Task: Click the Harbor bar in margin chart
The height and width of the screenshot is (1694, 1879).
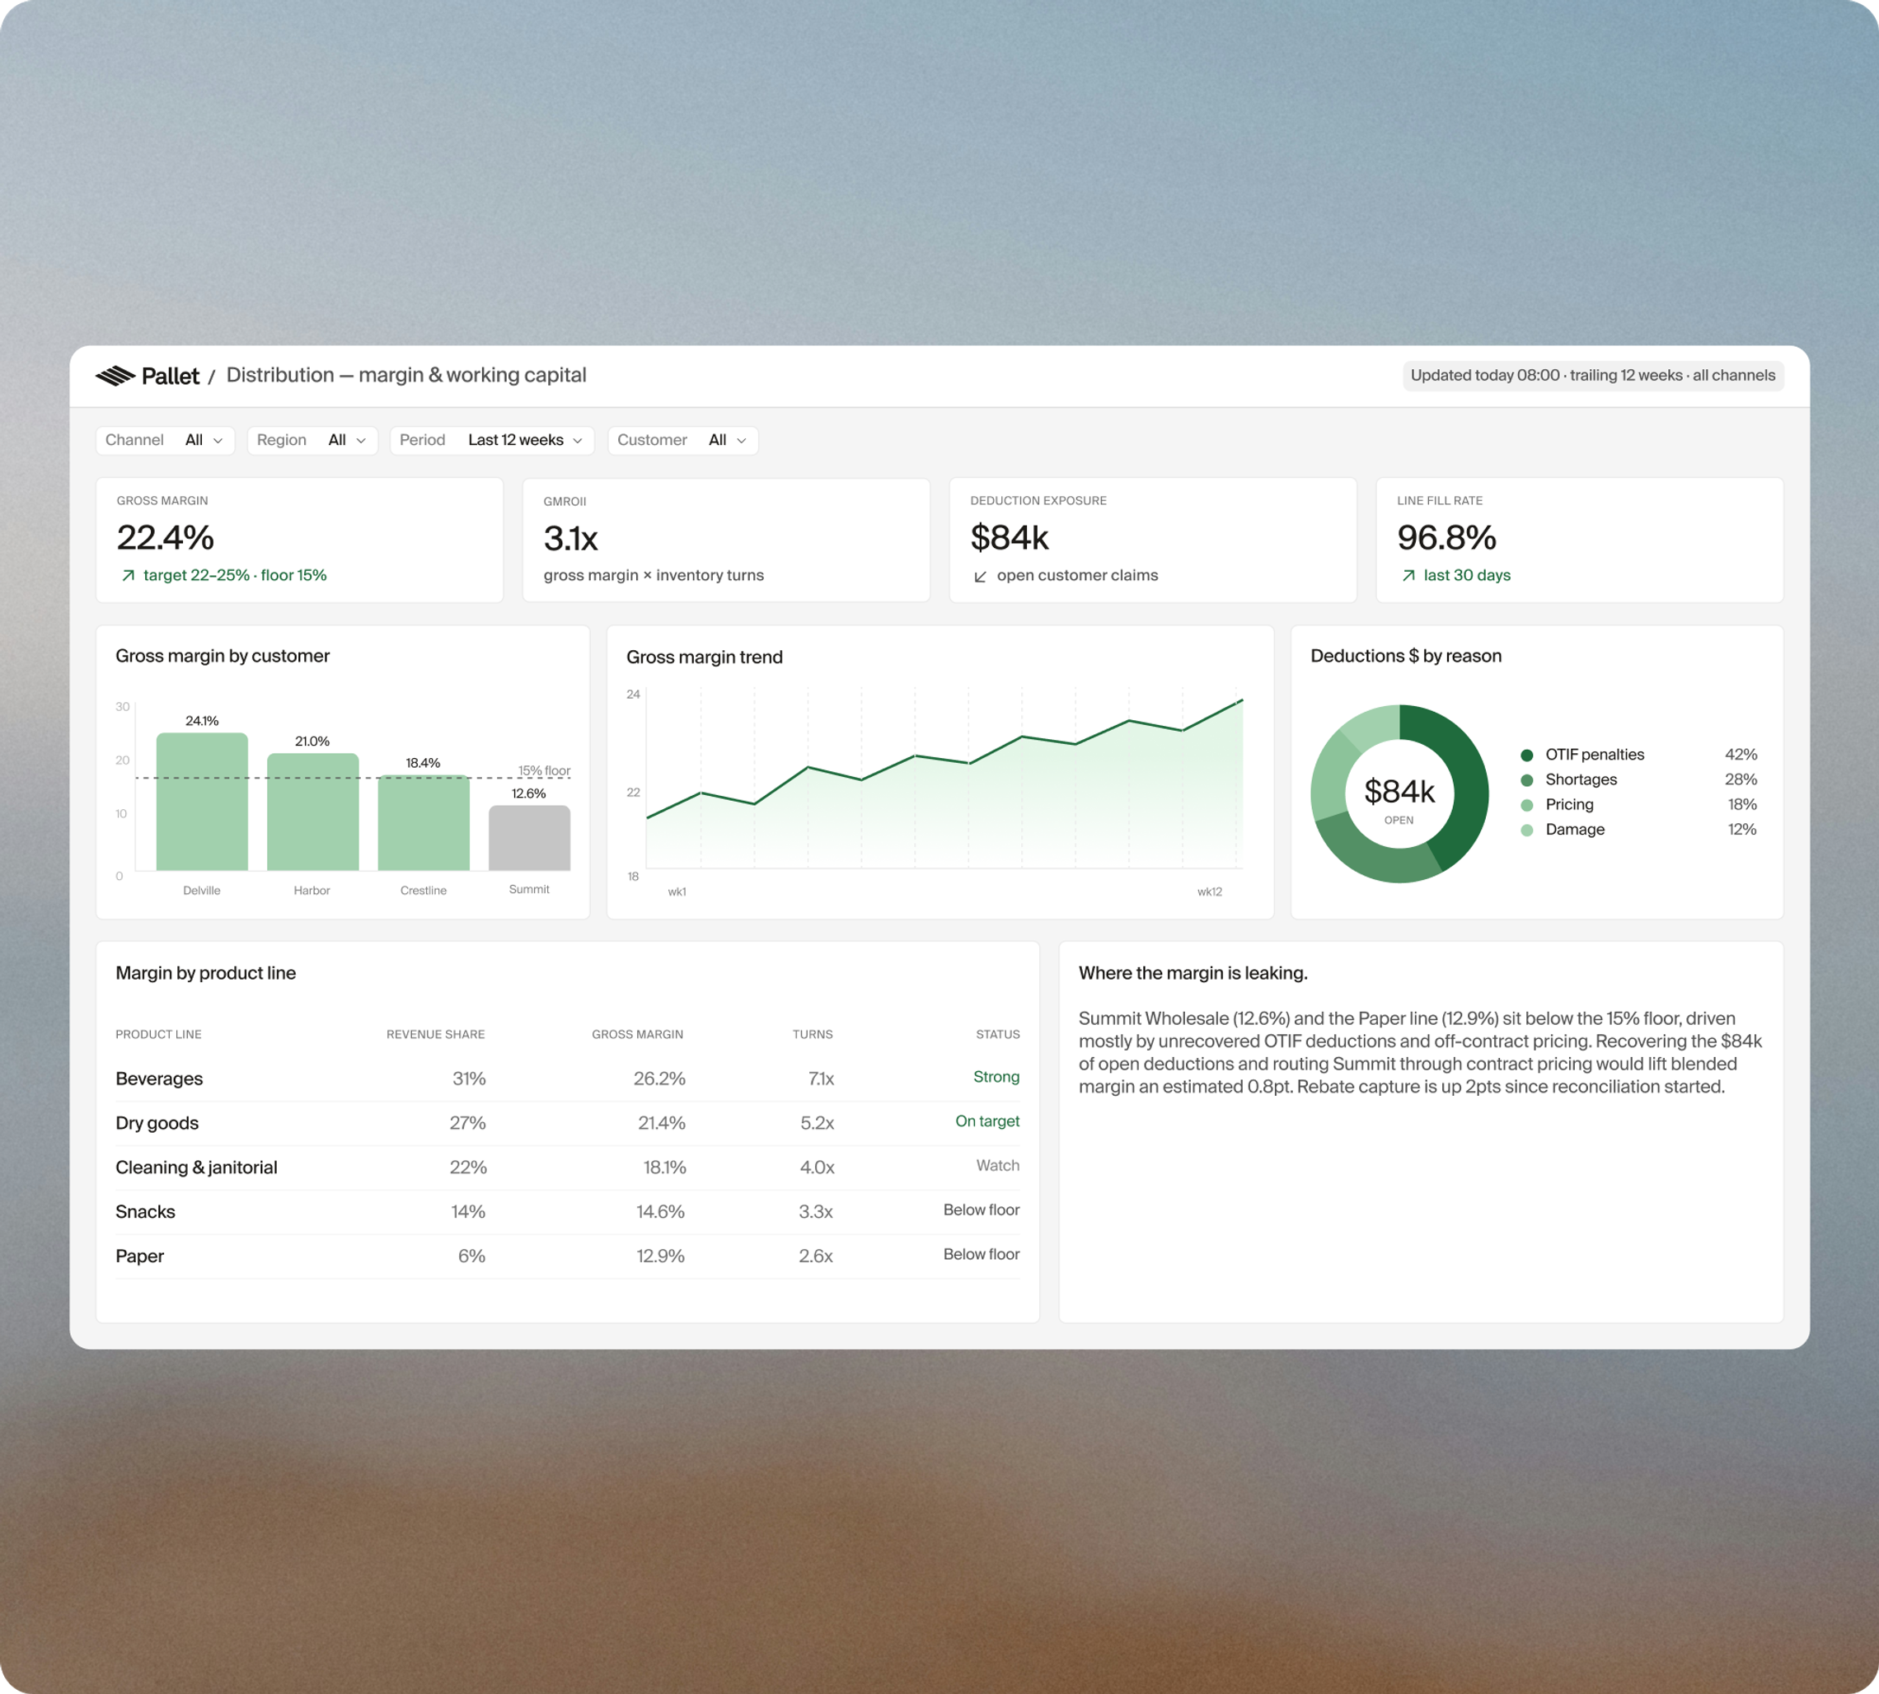Action: (313, 812)
